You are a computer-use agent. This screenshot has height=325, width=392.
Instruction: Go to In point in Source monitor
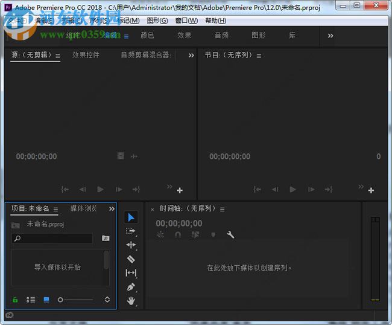pyautogui.click(x=65, y=189)
